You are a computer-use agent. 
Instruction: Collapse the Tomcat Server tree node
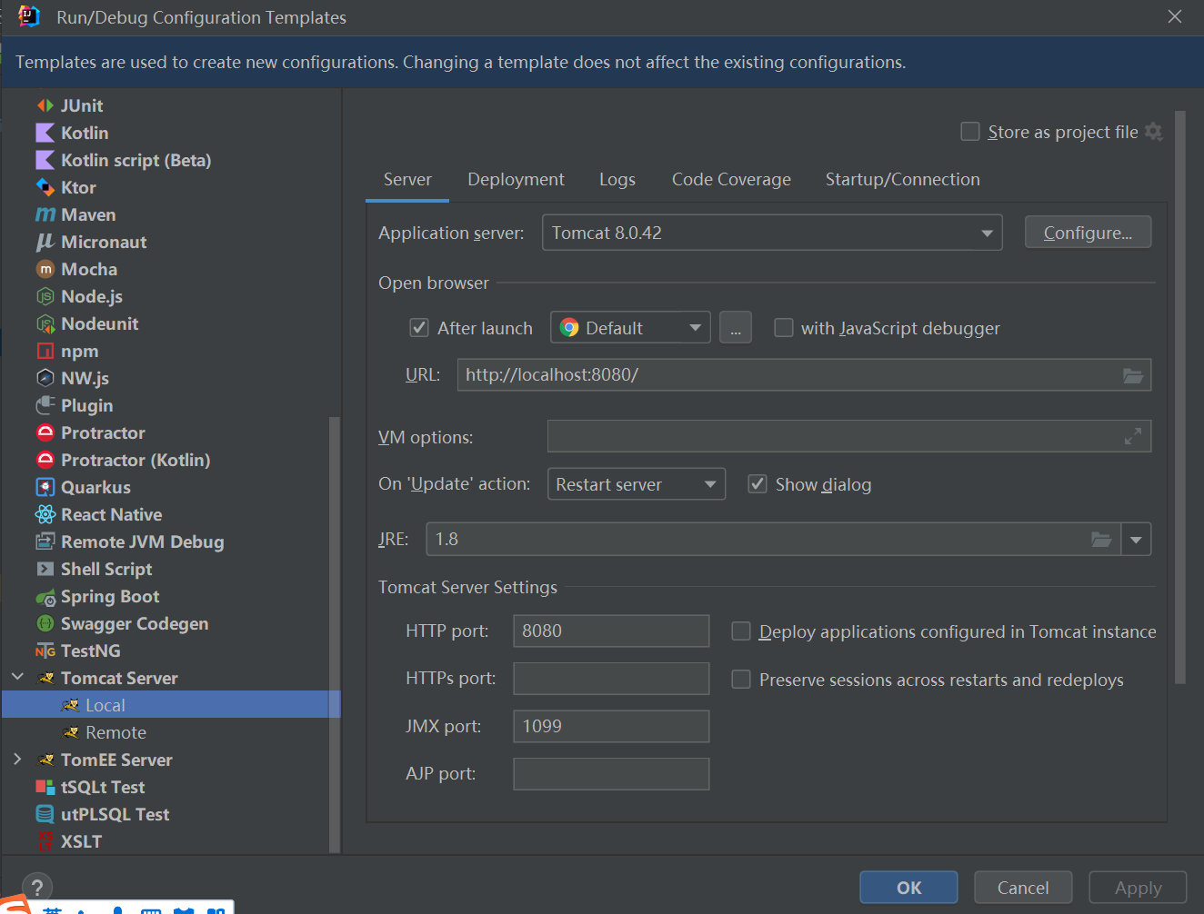(17, 678)
